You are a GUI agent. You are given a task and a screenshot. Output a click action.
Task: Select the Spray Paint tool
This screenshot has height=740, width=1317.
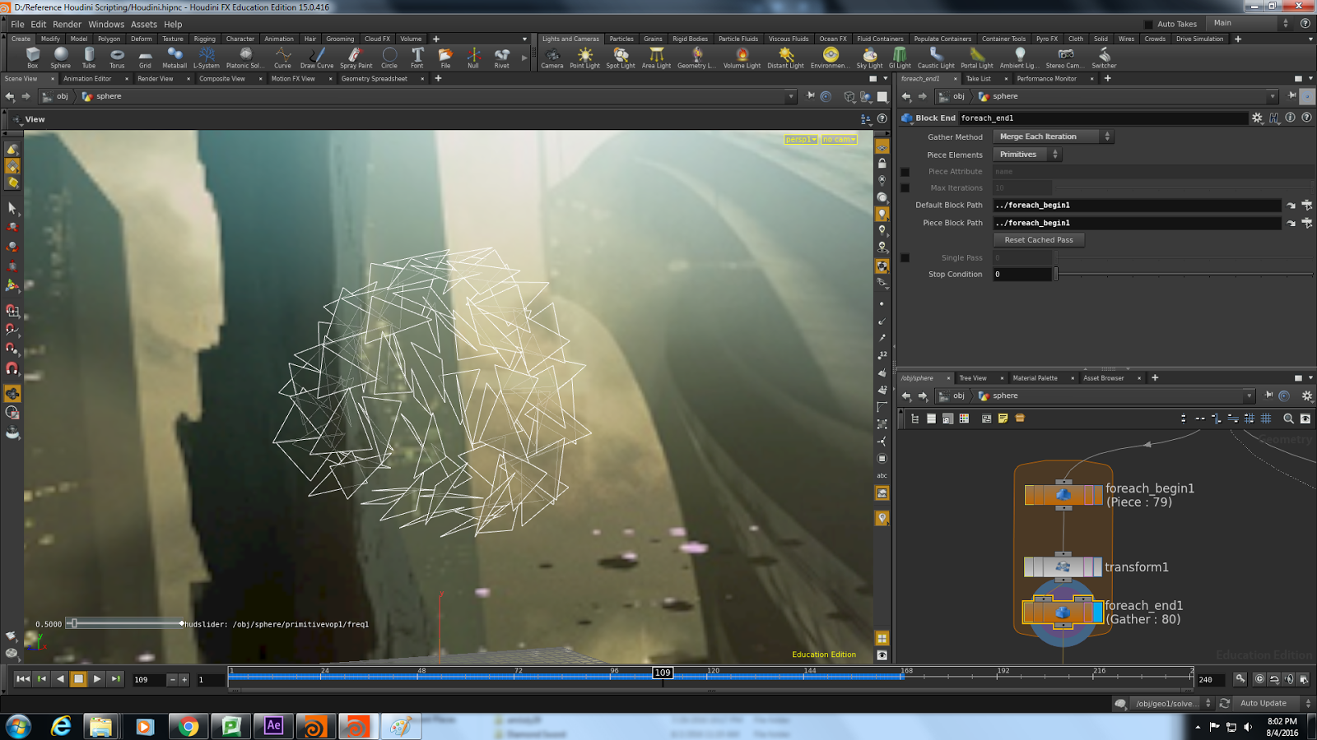click(x=355, y=56)
